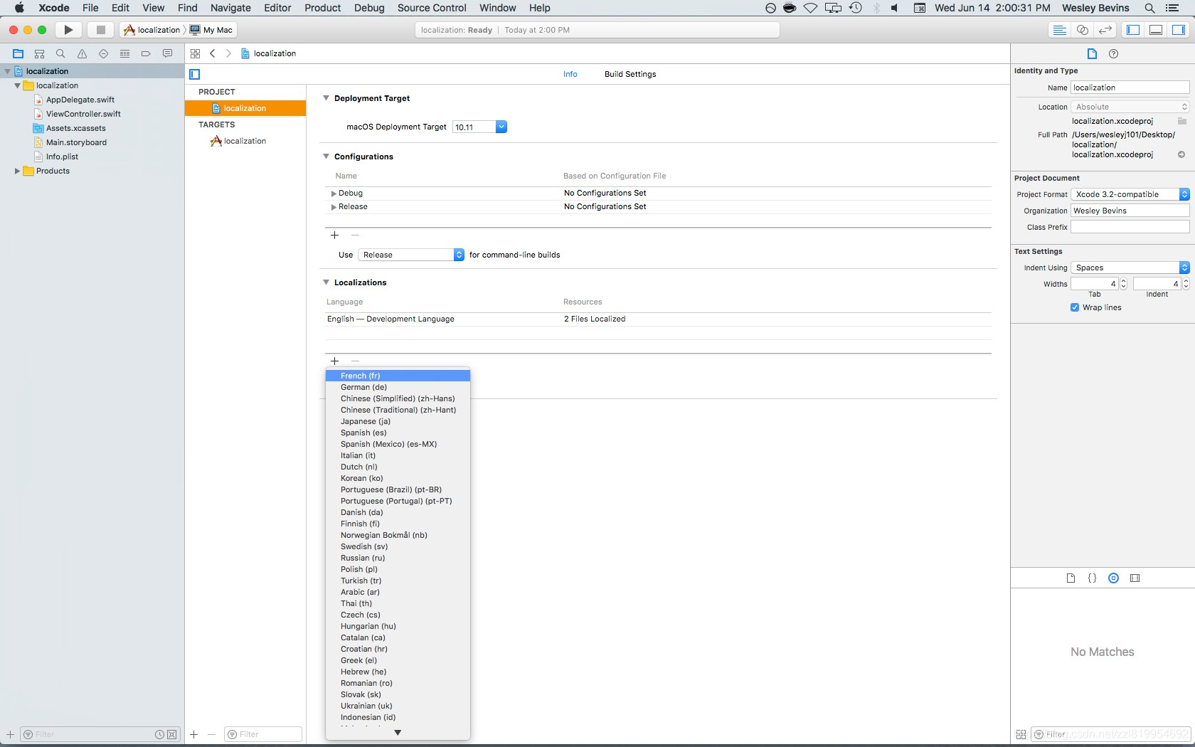The width and height of the screenshot is (1195, 747).
Task: Hide the Navigator pane
Action: click(x=1133, y=30)
